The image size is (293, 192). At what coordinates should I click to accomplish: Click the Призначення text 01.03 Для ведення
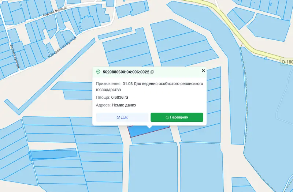140,84
